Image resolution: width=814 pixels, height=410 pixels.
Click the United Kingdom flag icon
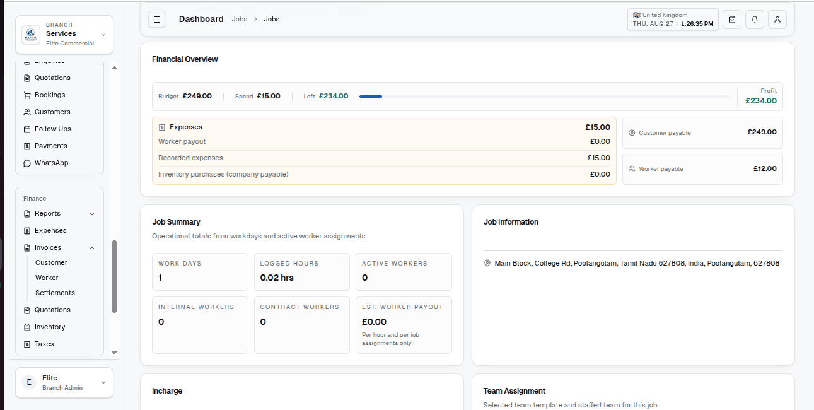point(637,15)
